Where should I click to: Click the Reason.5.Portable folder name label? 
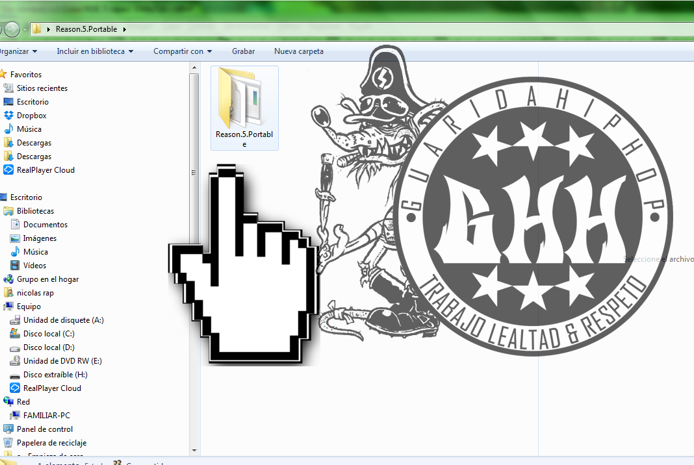tap(244, 139)
